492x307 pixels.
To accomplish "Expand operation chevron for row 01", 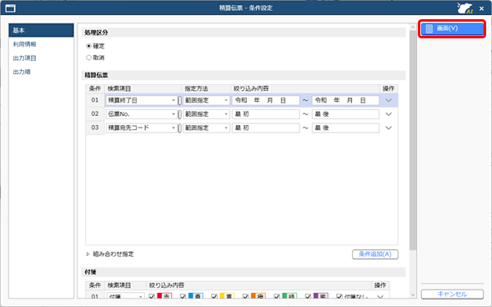I will (389, 100).
